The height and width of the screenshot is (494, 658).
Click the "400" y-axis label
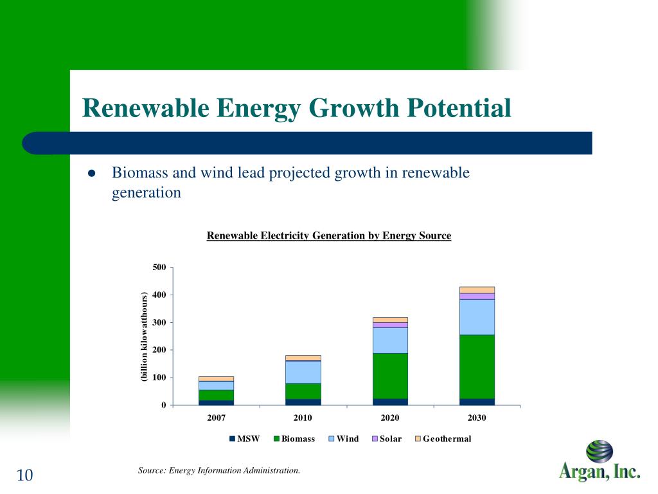click(x=159, y=295)
